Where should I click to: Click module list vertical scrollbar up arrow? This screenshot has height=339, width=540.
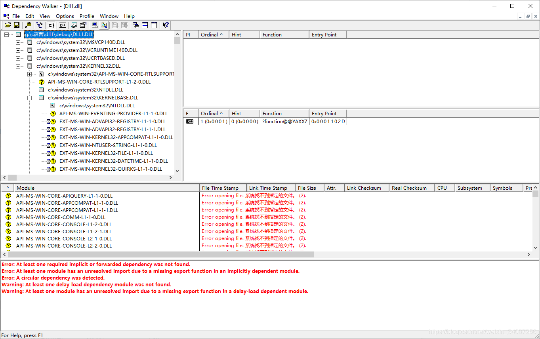tap(535, 188)
